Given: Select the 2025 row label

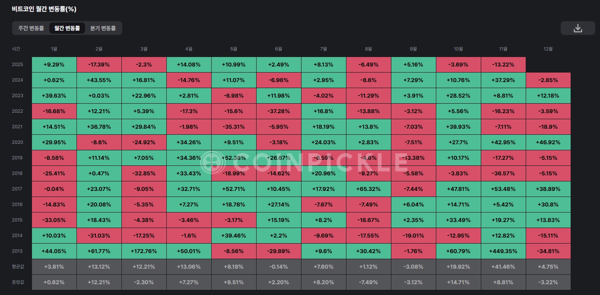Looking at the screenshot, I should point(18,65).
